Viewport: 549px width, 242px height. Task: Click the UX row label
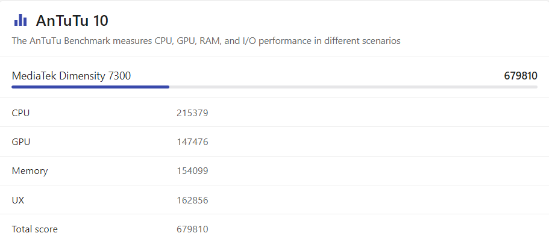pyautogui.click(x=18, y=200)
